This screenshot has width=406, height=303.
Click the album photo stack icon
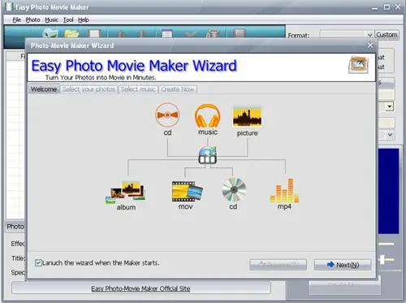pyautogui.click(x=126, y=193)
